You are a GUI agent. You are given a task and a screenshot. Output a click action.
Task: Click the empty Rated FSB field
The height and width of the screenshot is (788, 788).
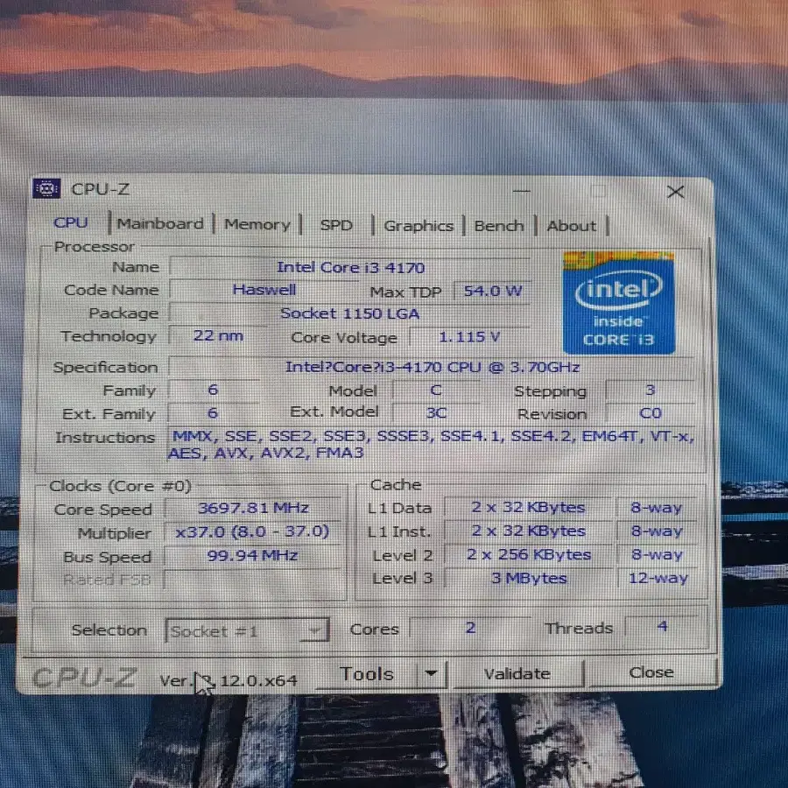click(253, 579)
